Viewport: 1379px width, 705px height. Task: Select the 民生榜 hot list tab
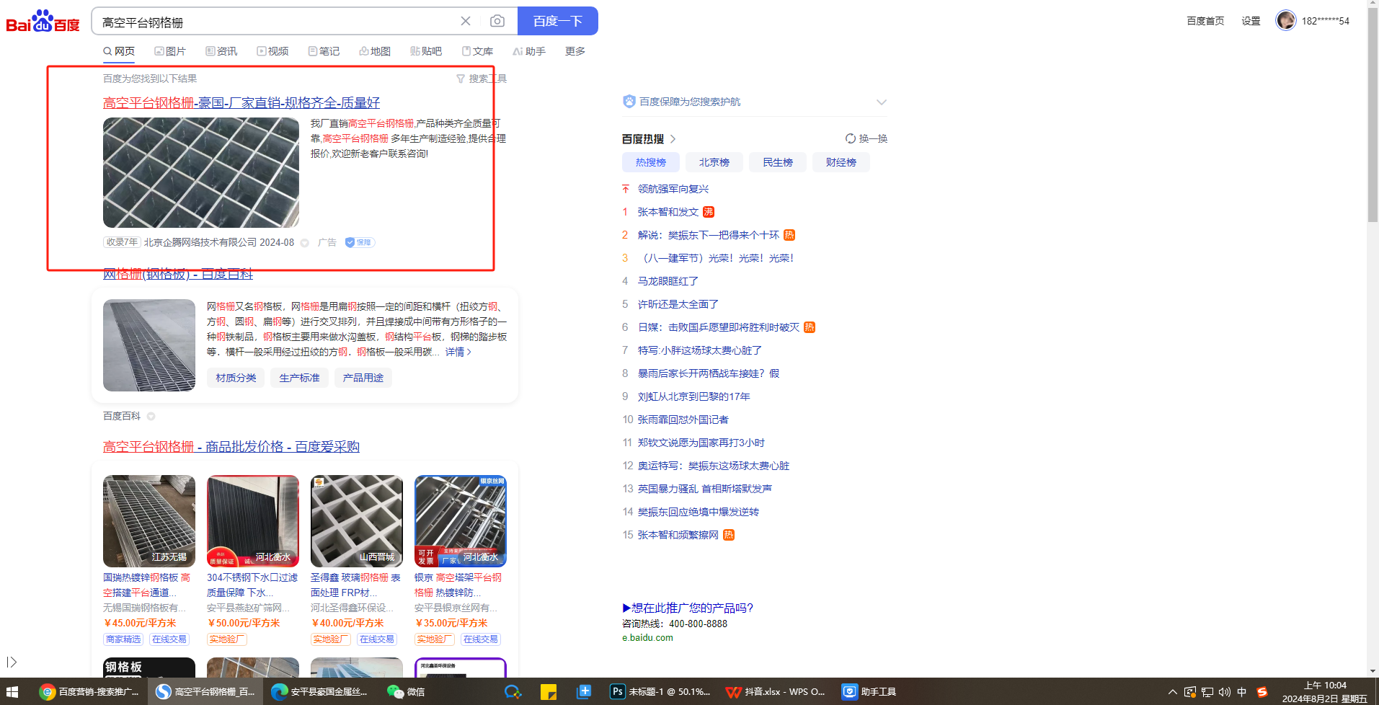coord(778,162)
